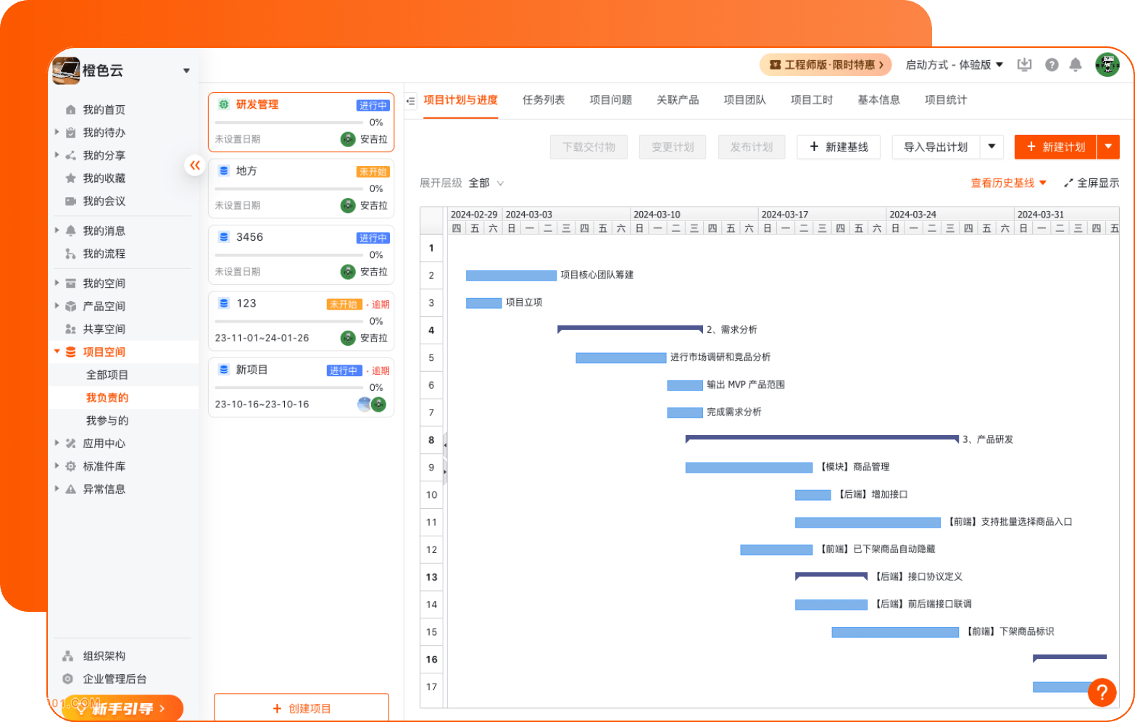Screen dimensions: 1135x722
Task: Click the 创建项目 button
Action: coord(301,708)
